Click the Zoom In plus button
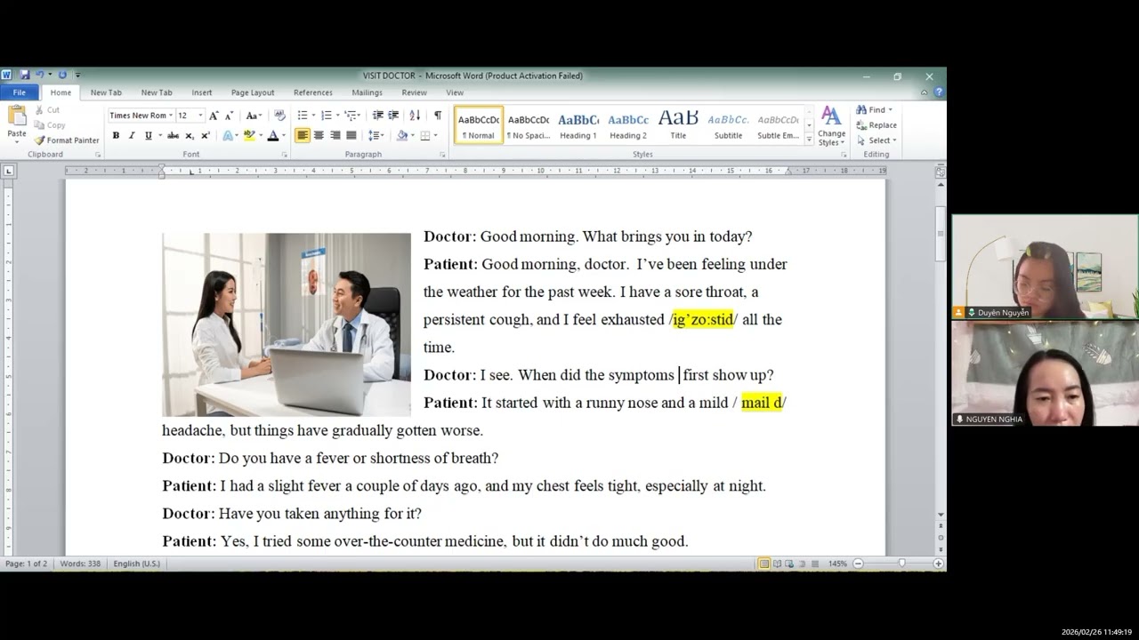Viewport: 1139px width, 640px height. 938,564
